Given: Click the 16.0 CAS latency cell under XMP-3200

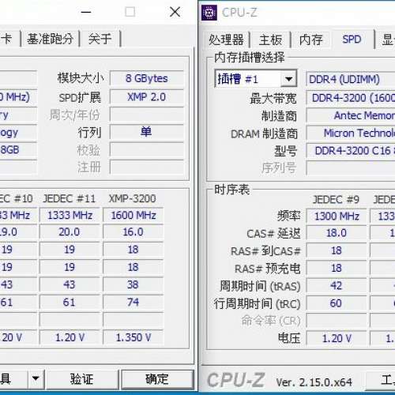Looking at the screenshot, I should 134,232.
